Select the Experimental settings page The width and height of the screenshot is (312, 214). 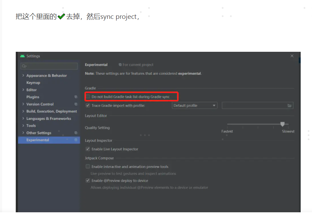coord(49,140)
